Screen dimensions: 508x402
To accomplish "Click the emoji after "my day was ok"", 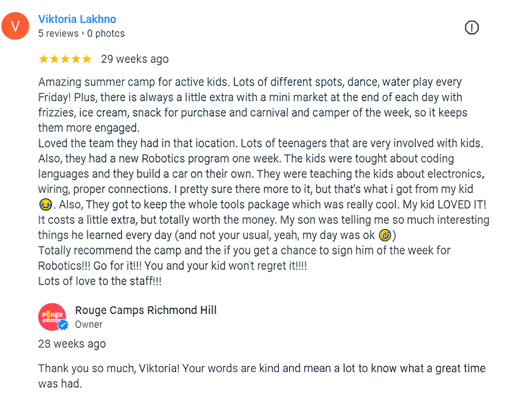I will [383, 236].
